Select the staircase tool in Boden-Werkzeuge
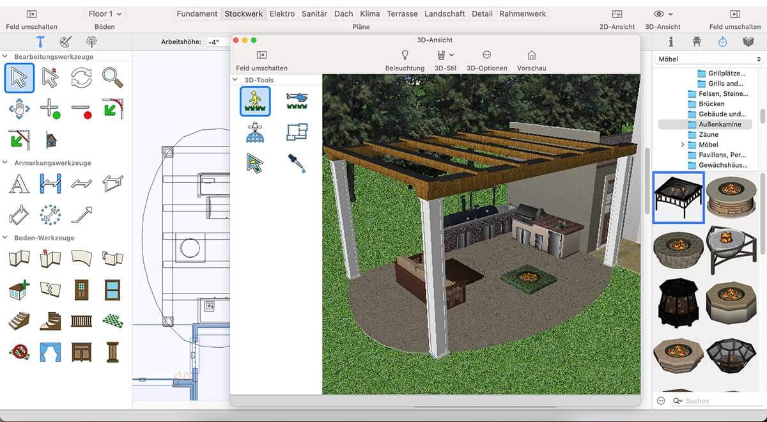The height and width of the screenshot is (422, 767). point(19,320)
